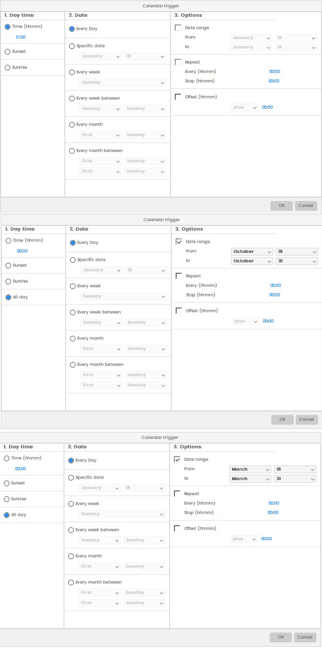Image resolution: width=322 pixels, height=648 pixels.
Task: Open the From March month dropdown
Action: [250, 469]
